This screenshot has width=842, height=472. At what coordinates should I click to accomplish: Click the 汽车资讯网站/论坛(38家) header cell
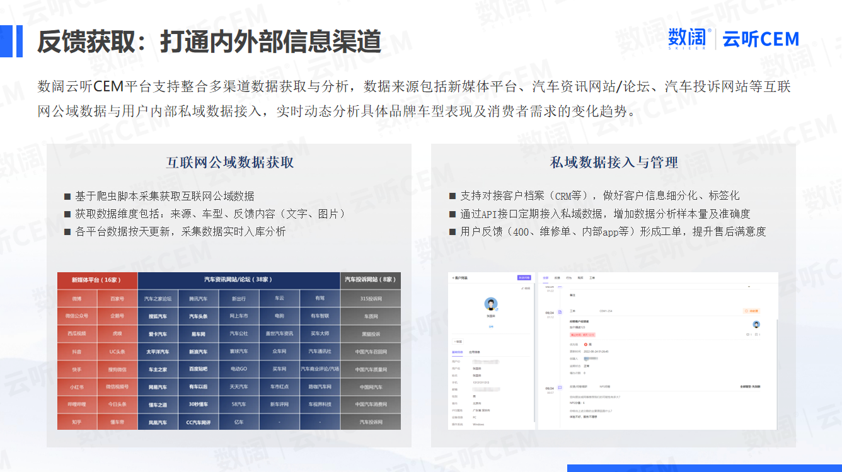click(239, 280)
